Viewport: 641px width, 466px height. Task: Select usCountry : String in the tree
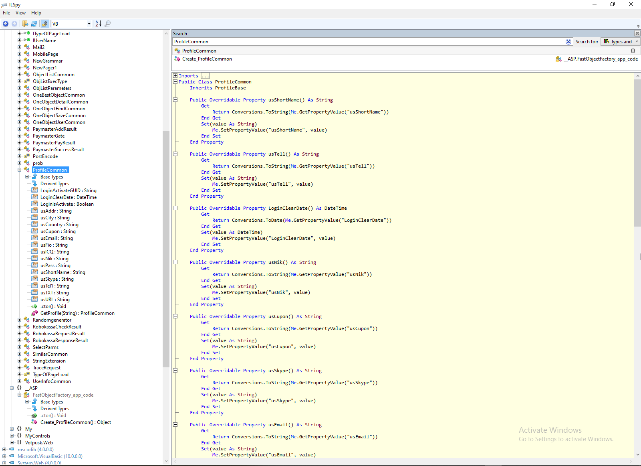coord(59,225)
